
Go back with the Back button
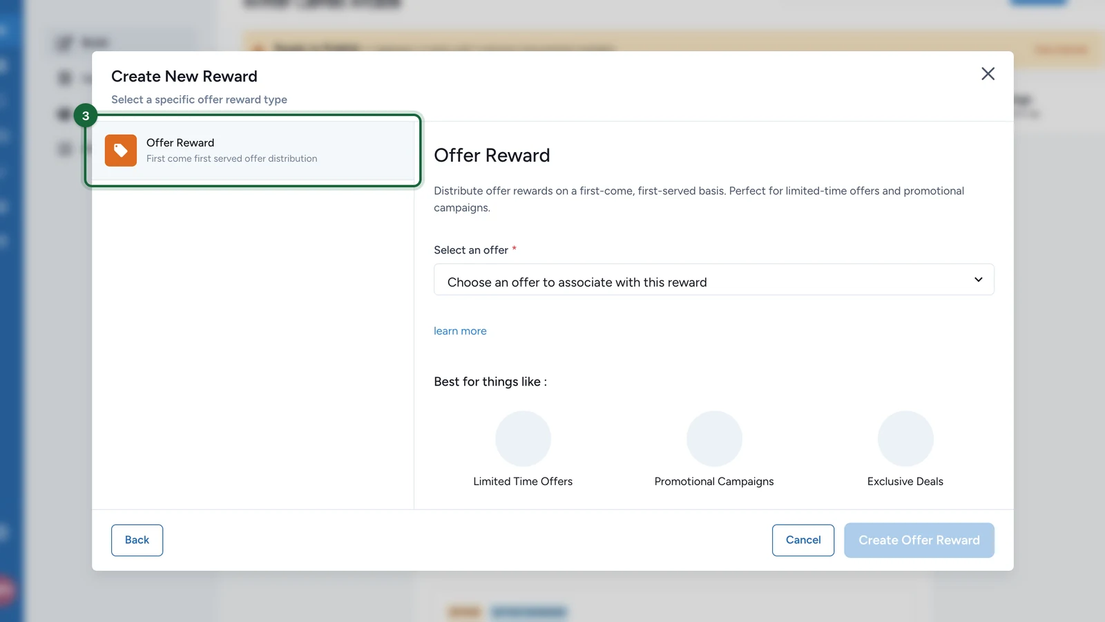[x=137, y=540]
